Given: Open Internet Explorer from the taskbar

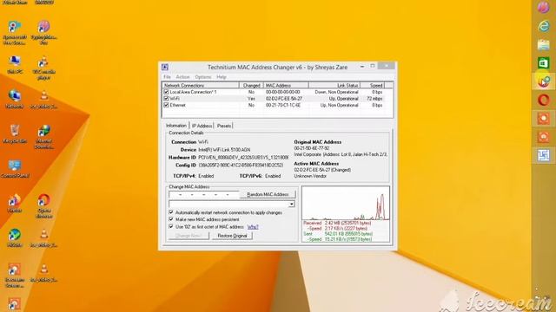Looking at the screenshot, I should (x=543, y=26).
